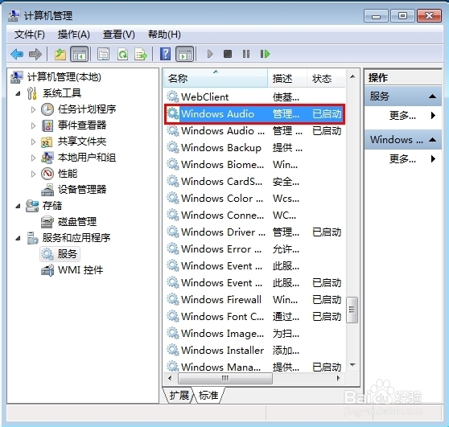Click the Shared Folders icon
Screen dimensions: 449x427
coord(47,142)
